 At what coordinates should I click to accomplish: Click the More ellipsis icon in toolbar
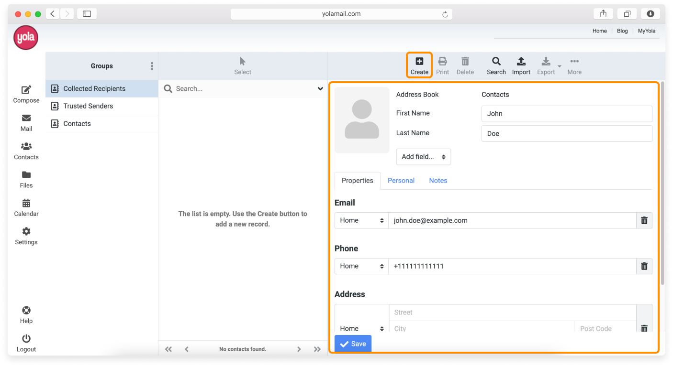574,61
